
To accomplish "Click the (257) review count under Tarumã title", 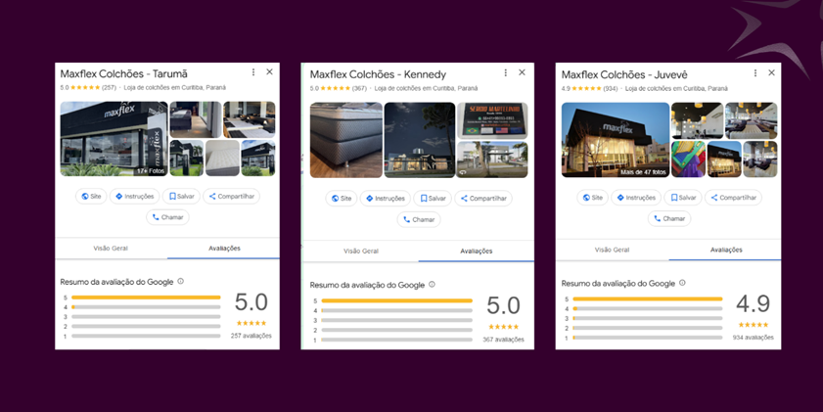I will point(110,88).
